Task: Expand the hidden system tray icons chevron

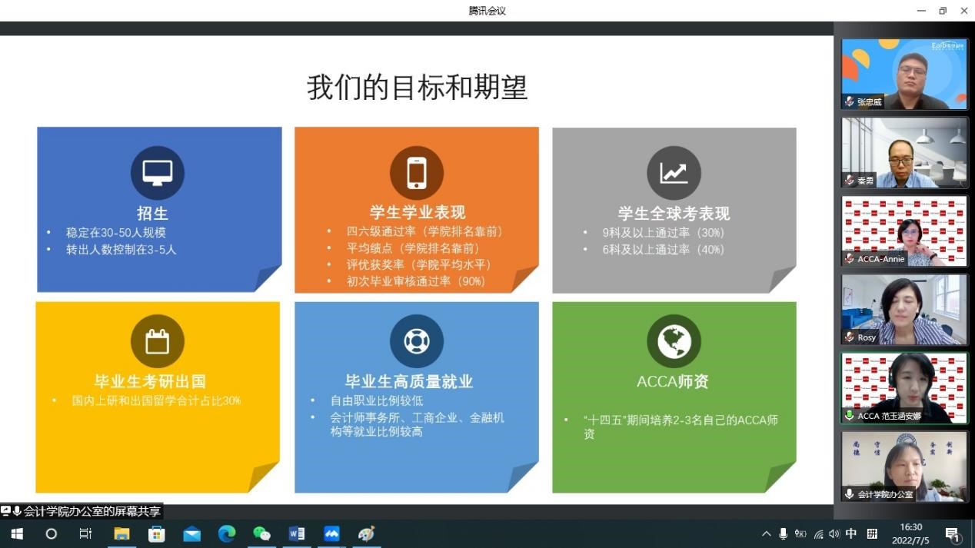Action: 766,533
